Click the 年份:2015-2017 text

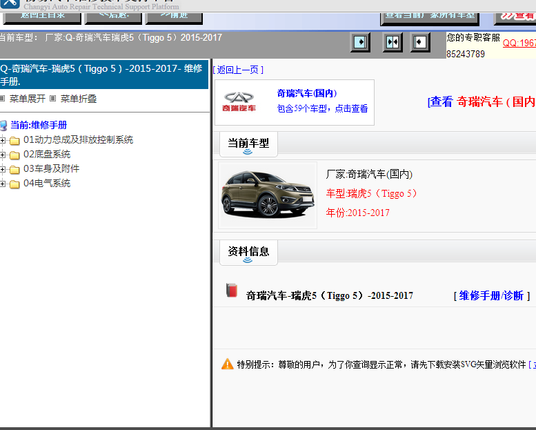tap(357, 213)
